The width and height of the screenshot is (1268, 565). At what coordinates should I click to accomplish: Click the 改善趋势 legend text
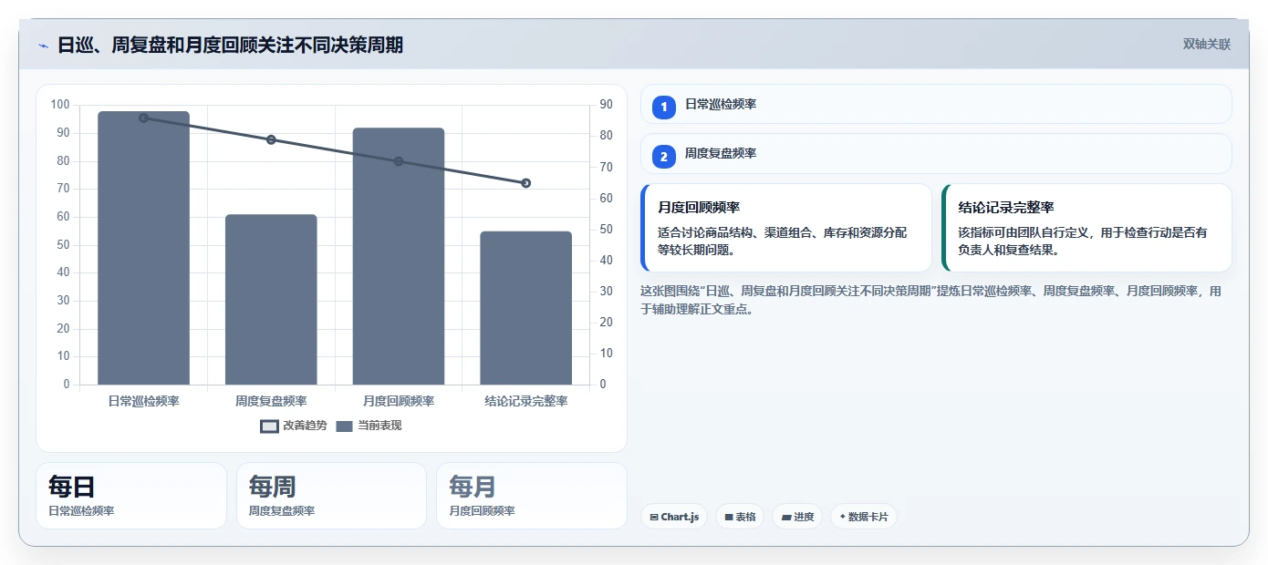coord(305,426)
